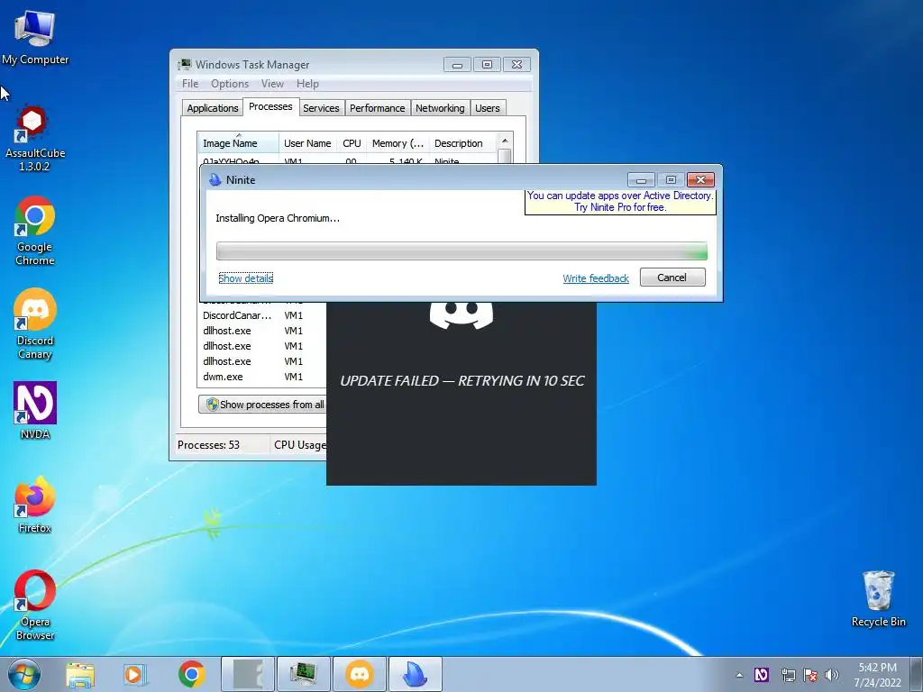Sort processes by Image Name column

[x=238, y=143]
